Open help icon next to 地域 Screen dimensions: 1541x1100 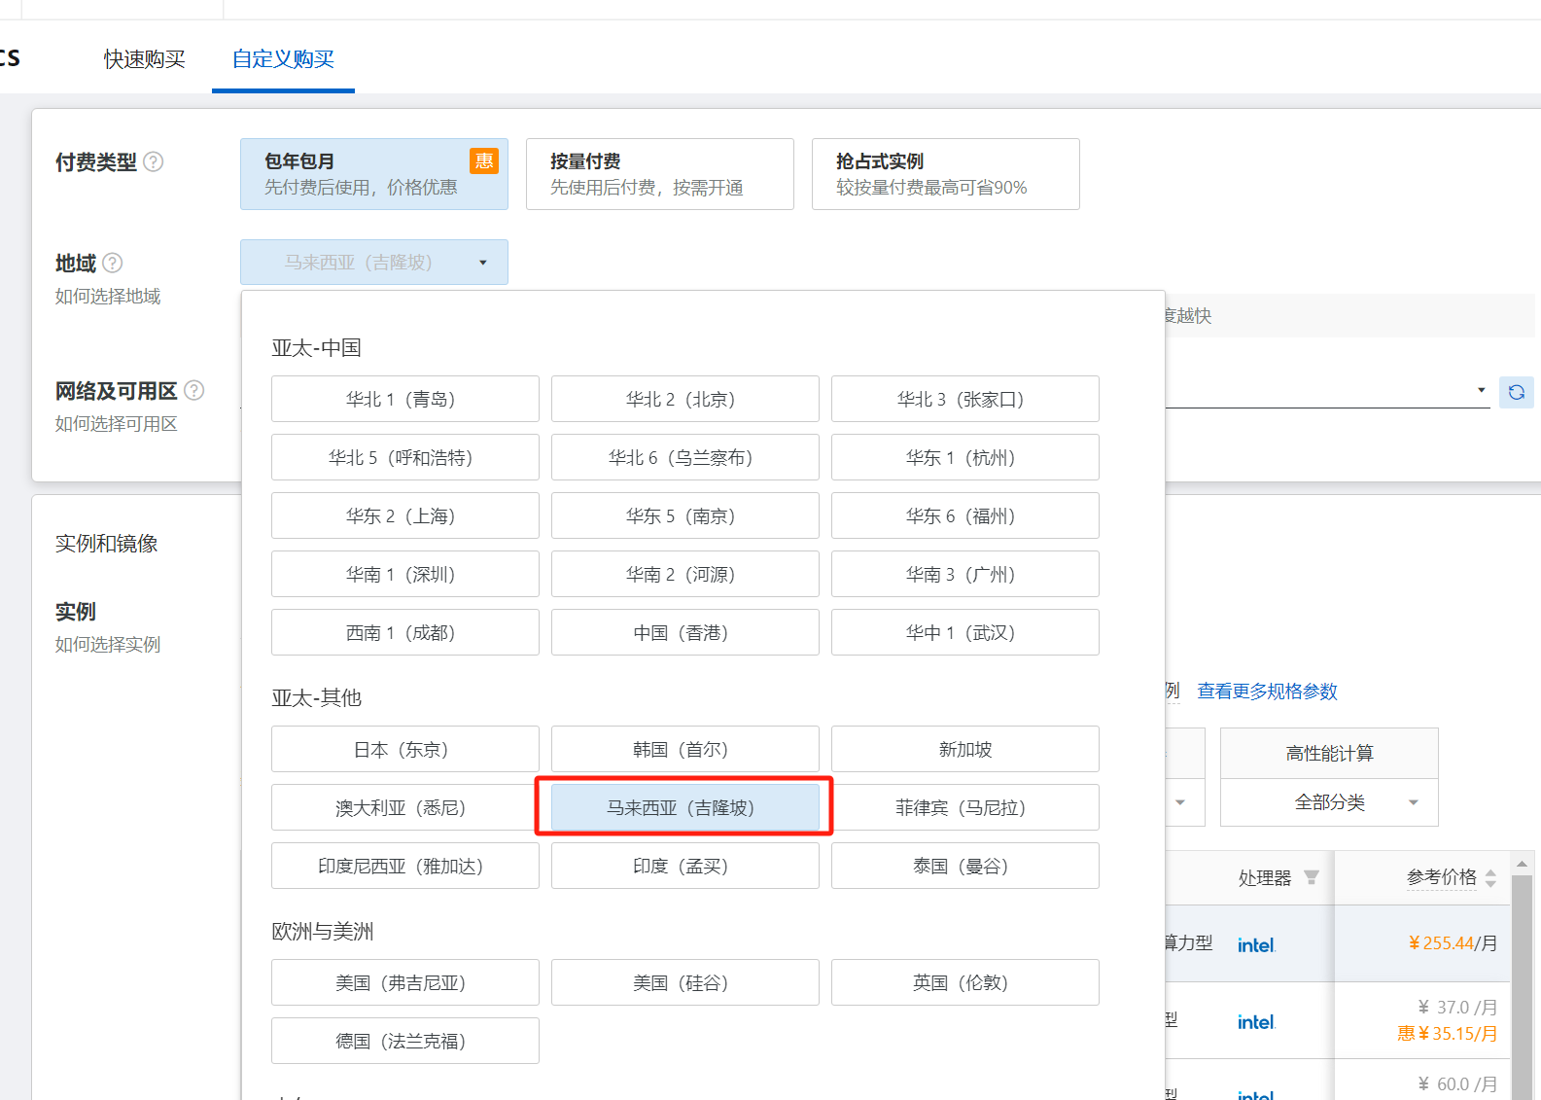click(x=113, y=263)
